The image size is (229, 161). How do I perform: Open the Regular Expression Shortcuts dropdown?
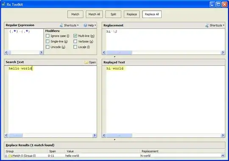[69, 25]
